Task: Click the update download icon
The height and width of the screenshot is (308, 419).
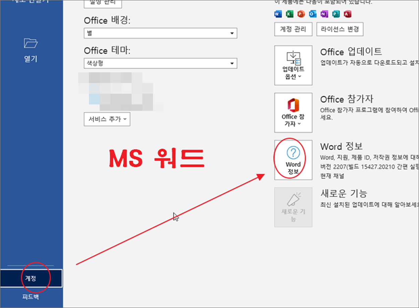Action: coord(293,58)
